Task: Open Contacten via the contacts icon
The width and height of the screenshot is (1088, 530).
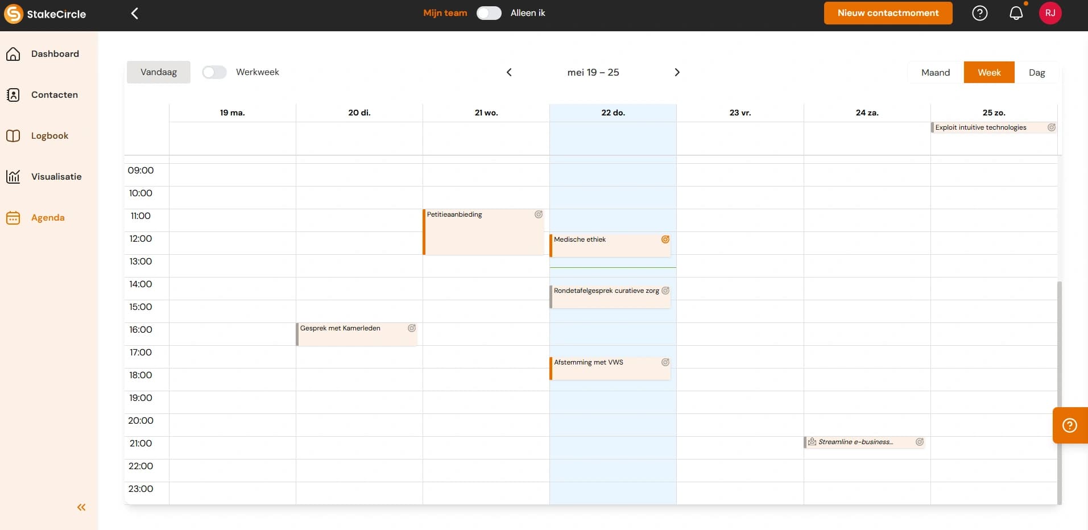Action: coord(13,94)
